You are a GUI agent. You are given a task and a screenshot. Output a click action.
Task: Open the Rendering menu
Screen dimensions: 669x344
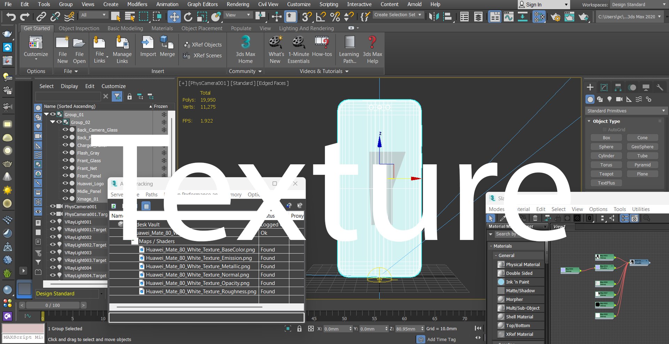coord(238,4)
